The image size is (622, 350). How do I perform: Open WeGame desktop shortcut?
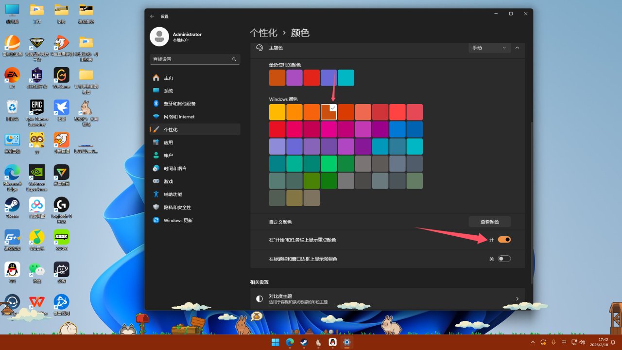click(x=61, y=78)
